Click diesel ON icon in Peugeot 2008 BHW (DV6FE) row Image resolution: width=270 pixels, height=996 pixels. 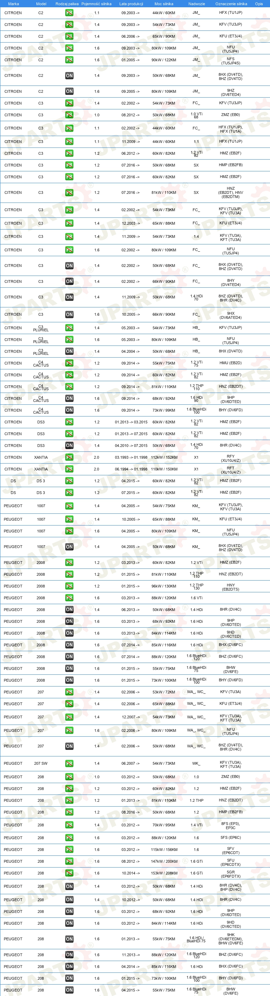coord(69,669)
